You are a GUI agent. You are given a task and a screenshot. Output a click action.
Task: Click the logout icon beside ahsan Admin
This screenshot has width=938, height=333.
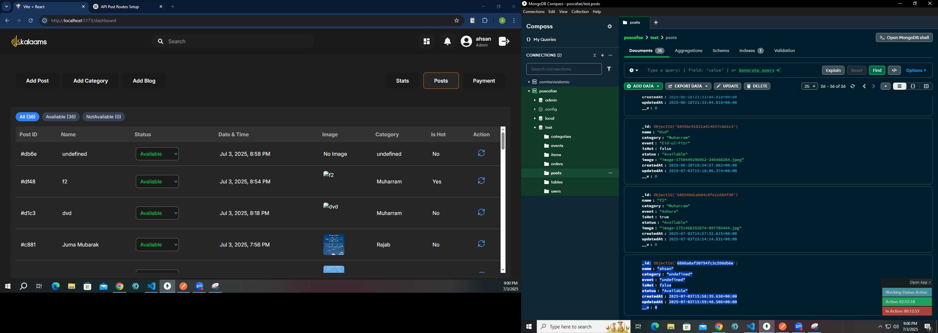coord(504,41)
